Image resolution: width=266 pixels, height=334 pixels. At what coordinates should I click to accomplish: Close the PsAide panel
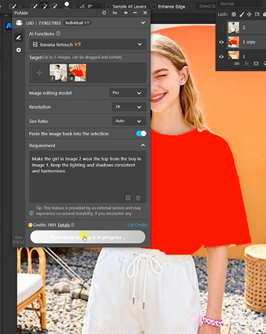coord(145,12)
